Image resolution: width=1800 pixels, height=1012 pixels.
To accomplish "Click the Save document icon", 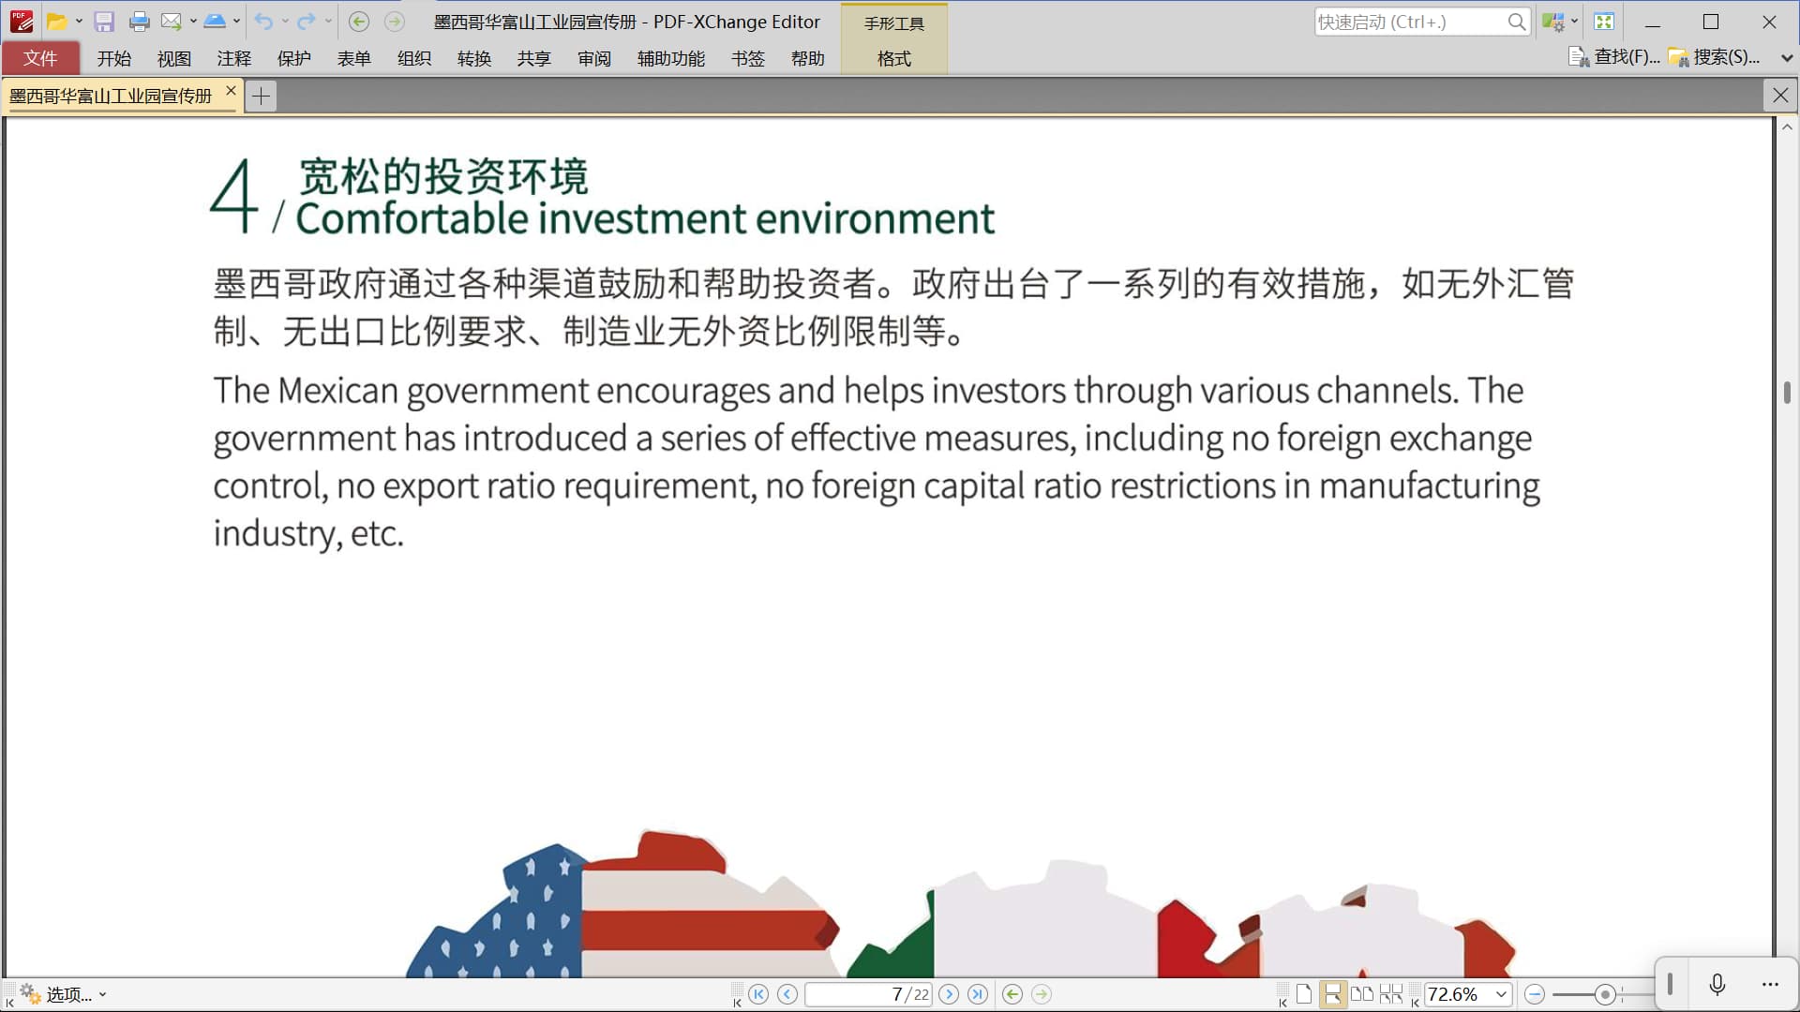I will point(104,22).
